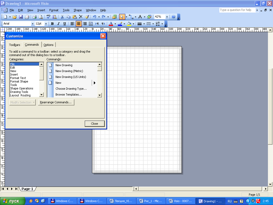Click the Delete X toolbar icon

81,17
